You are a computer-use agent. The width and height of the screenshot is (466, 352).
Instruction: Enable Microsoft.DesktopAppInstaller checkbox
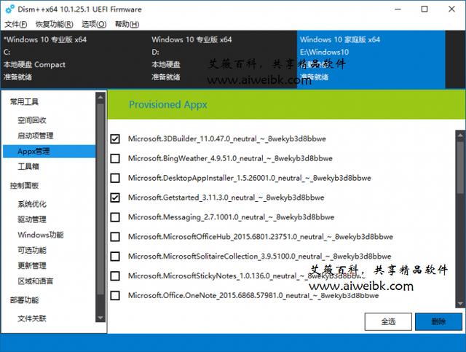tap(115, 178)
